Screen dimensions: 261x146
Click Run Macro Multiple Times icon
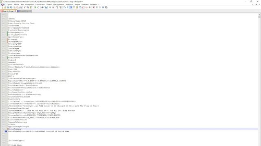click(103, 7)
